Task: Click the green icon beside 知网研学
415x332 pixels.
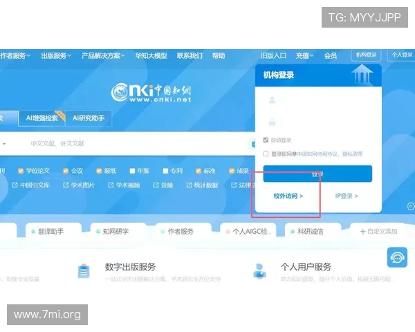Action: [x=98, y=232]
